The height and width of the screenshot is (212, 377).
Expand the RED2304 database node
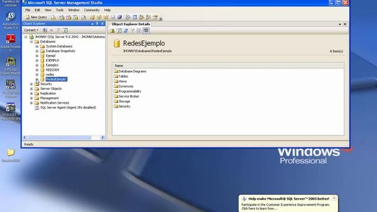coord(37,70)
